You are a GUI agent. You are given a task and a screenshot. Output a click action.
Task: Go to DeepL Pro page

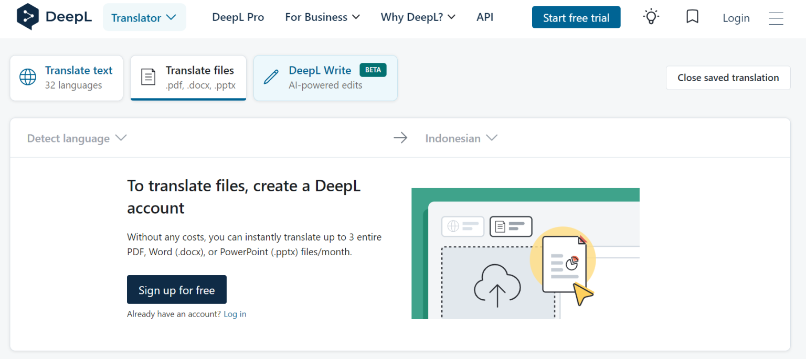point(238,17)
